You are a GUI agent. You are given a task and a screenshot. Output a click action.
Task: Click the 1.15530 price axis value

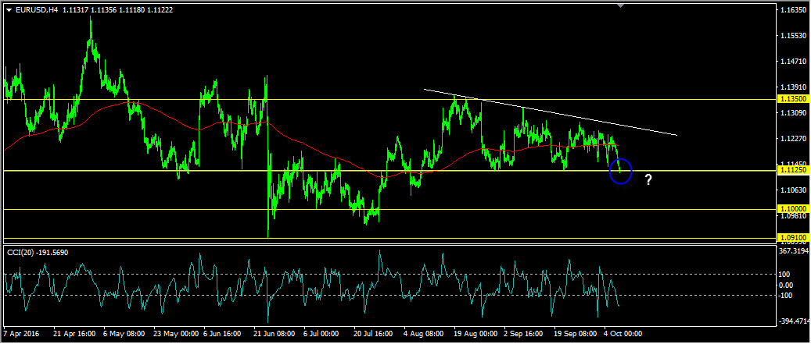(x=795, y=36)
